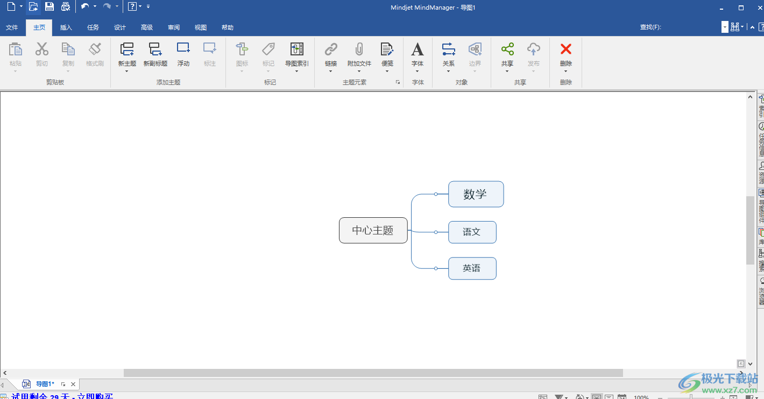Screen dimensions: 764x399
Task: Click the 复制 (Copy) icon
Action: [x=68, y=49]
